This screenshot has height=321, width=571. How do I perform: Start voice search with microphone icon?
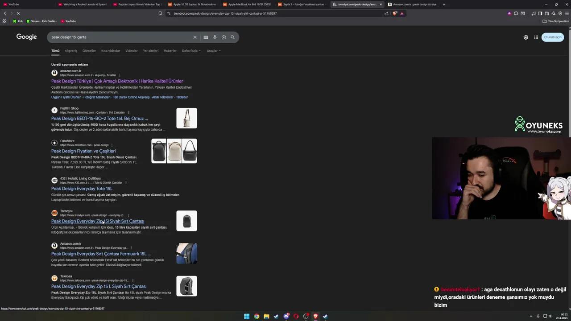(x=215, y=37)
